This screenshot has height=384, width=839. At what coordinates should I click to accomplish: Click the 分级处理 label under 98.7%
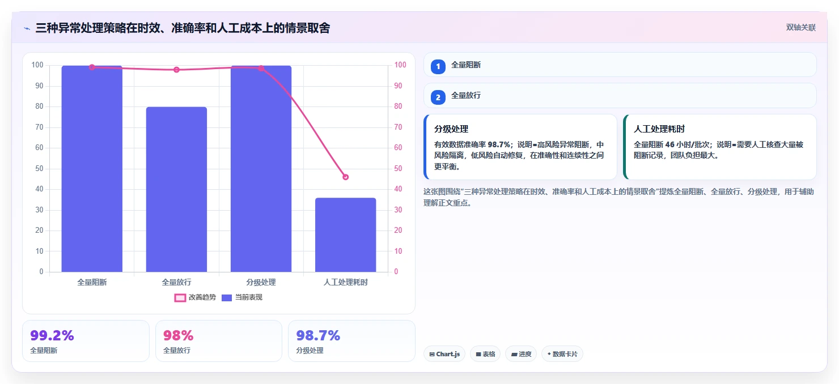(x=310, y=351)
